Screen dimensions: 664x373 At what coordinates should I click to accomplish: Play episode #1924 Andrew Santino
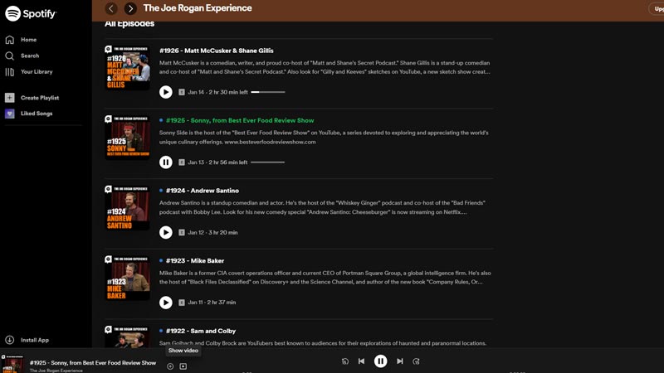click(x=165, y=233)
